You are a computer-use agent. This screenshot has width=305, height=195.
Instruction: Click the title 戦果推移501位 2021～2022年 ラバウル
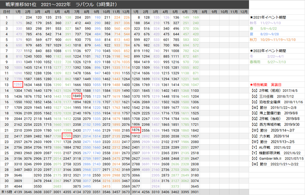tap(61, 4)
